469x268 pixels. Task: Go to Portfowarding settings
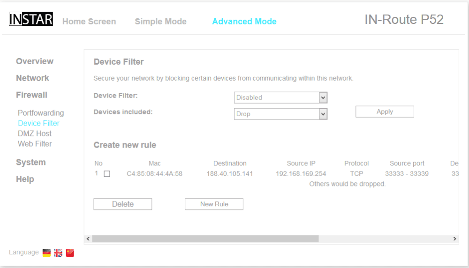click(x=41, y=113)
